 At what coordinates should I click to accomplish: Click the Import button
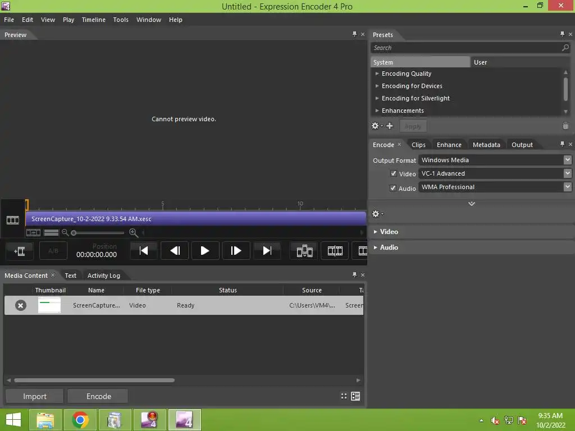tap(34, 396)
